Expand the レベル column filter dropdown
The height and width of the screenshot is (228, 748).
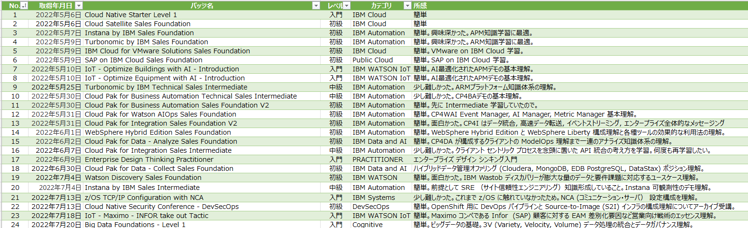[347, 6]
